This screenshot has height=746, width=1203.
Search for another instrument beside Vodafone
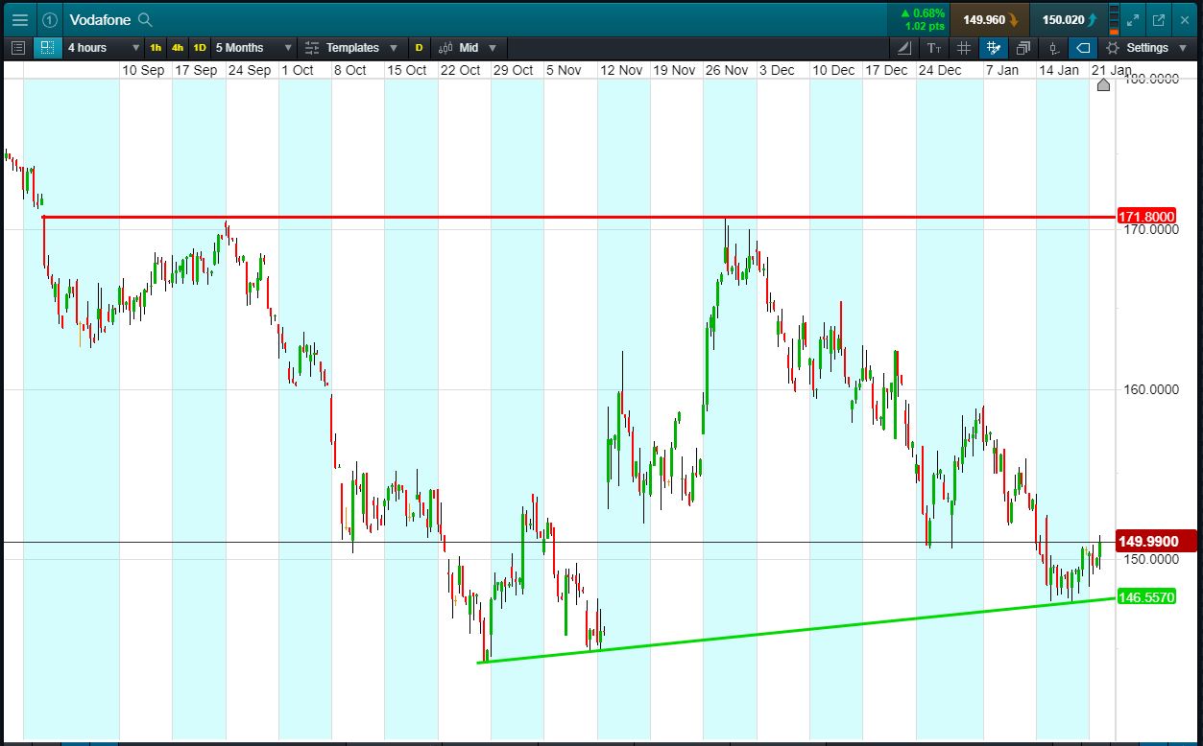145,19
